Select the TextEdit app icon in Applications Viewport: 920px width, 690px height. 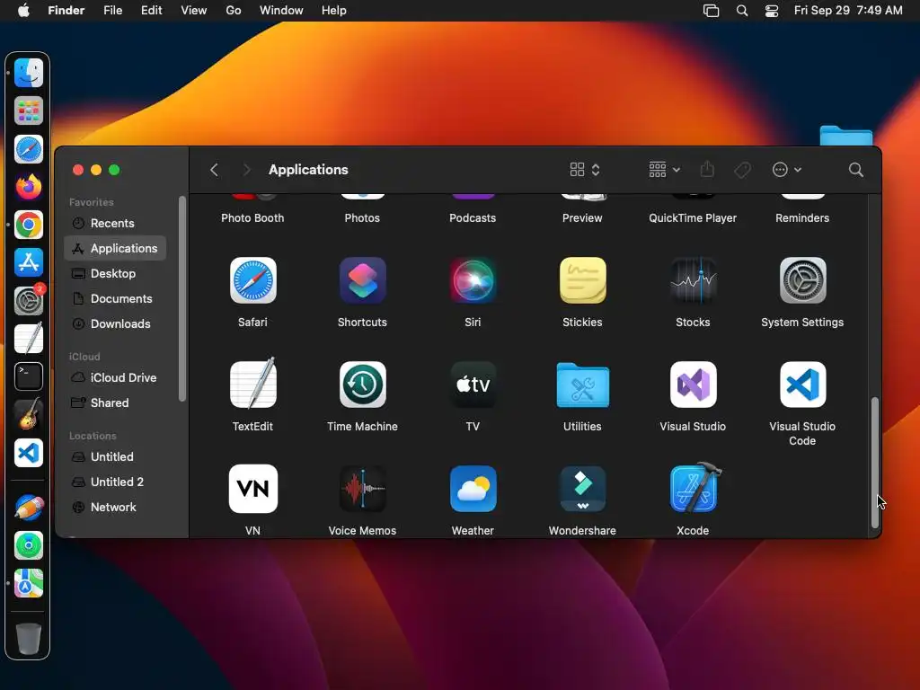(x=252, y=385)
